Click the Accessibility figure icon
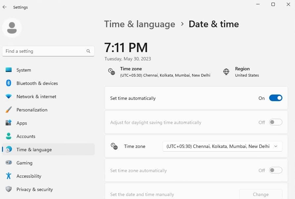Viewport: 295px width, 199px height. pyautogui.click(x=9, y=176)
